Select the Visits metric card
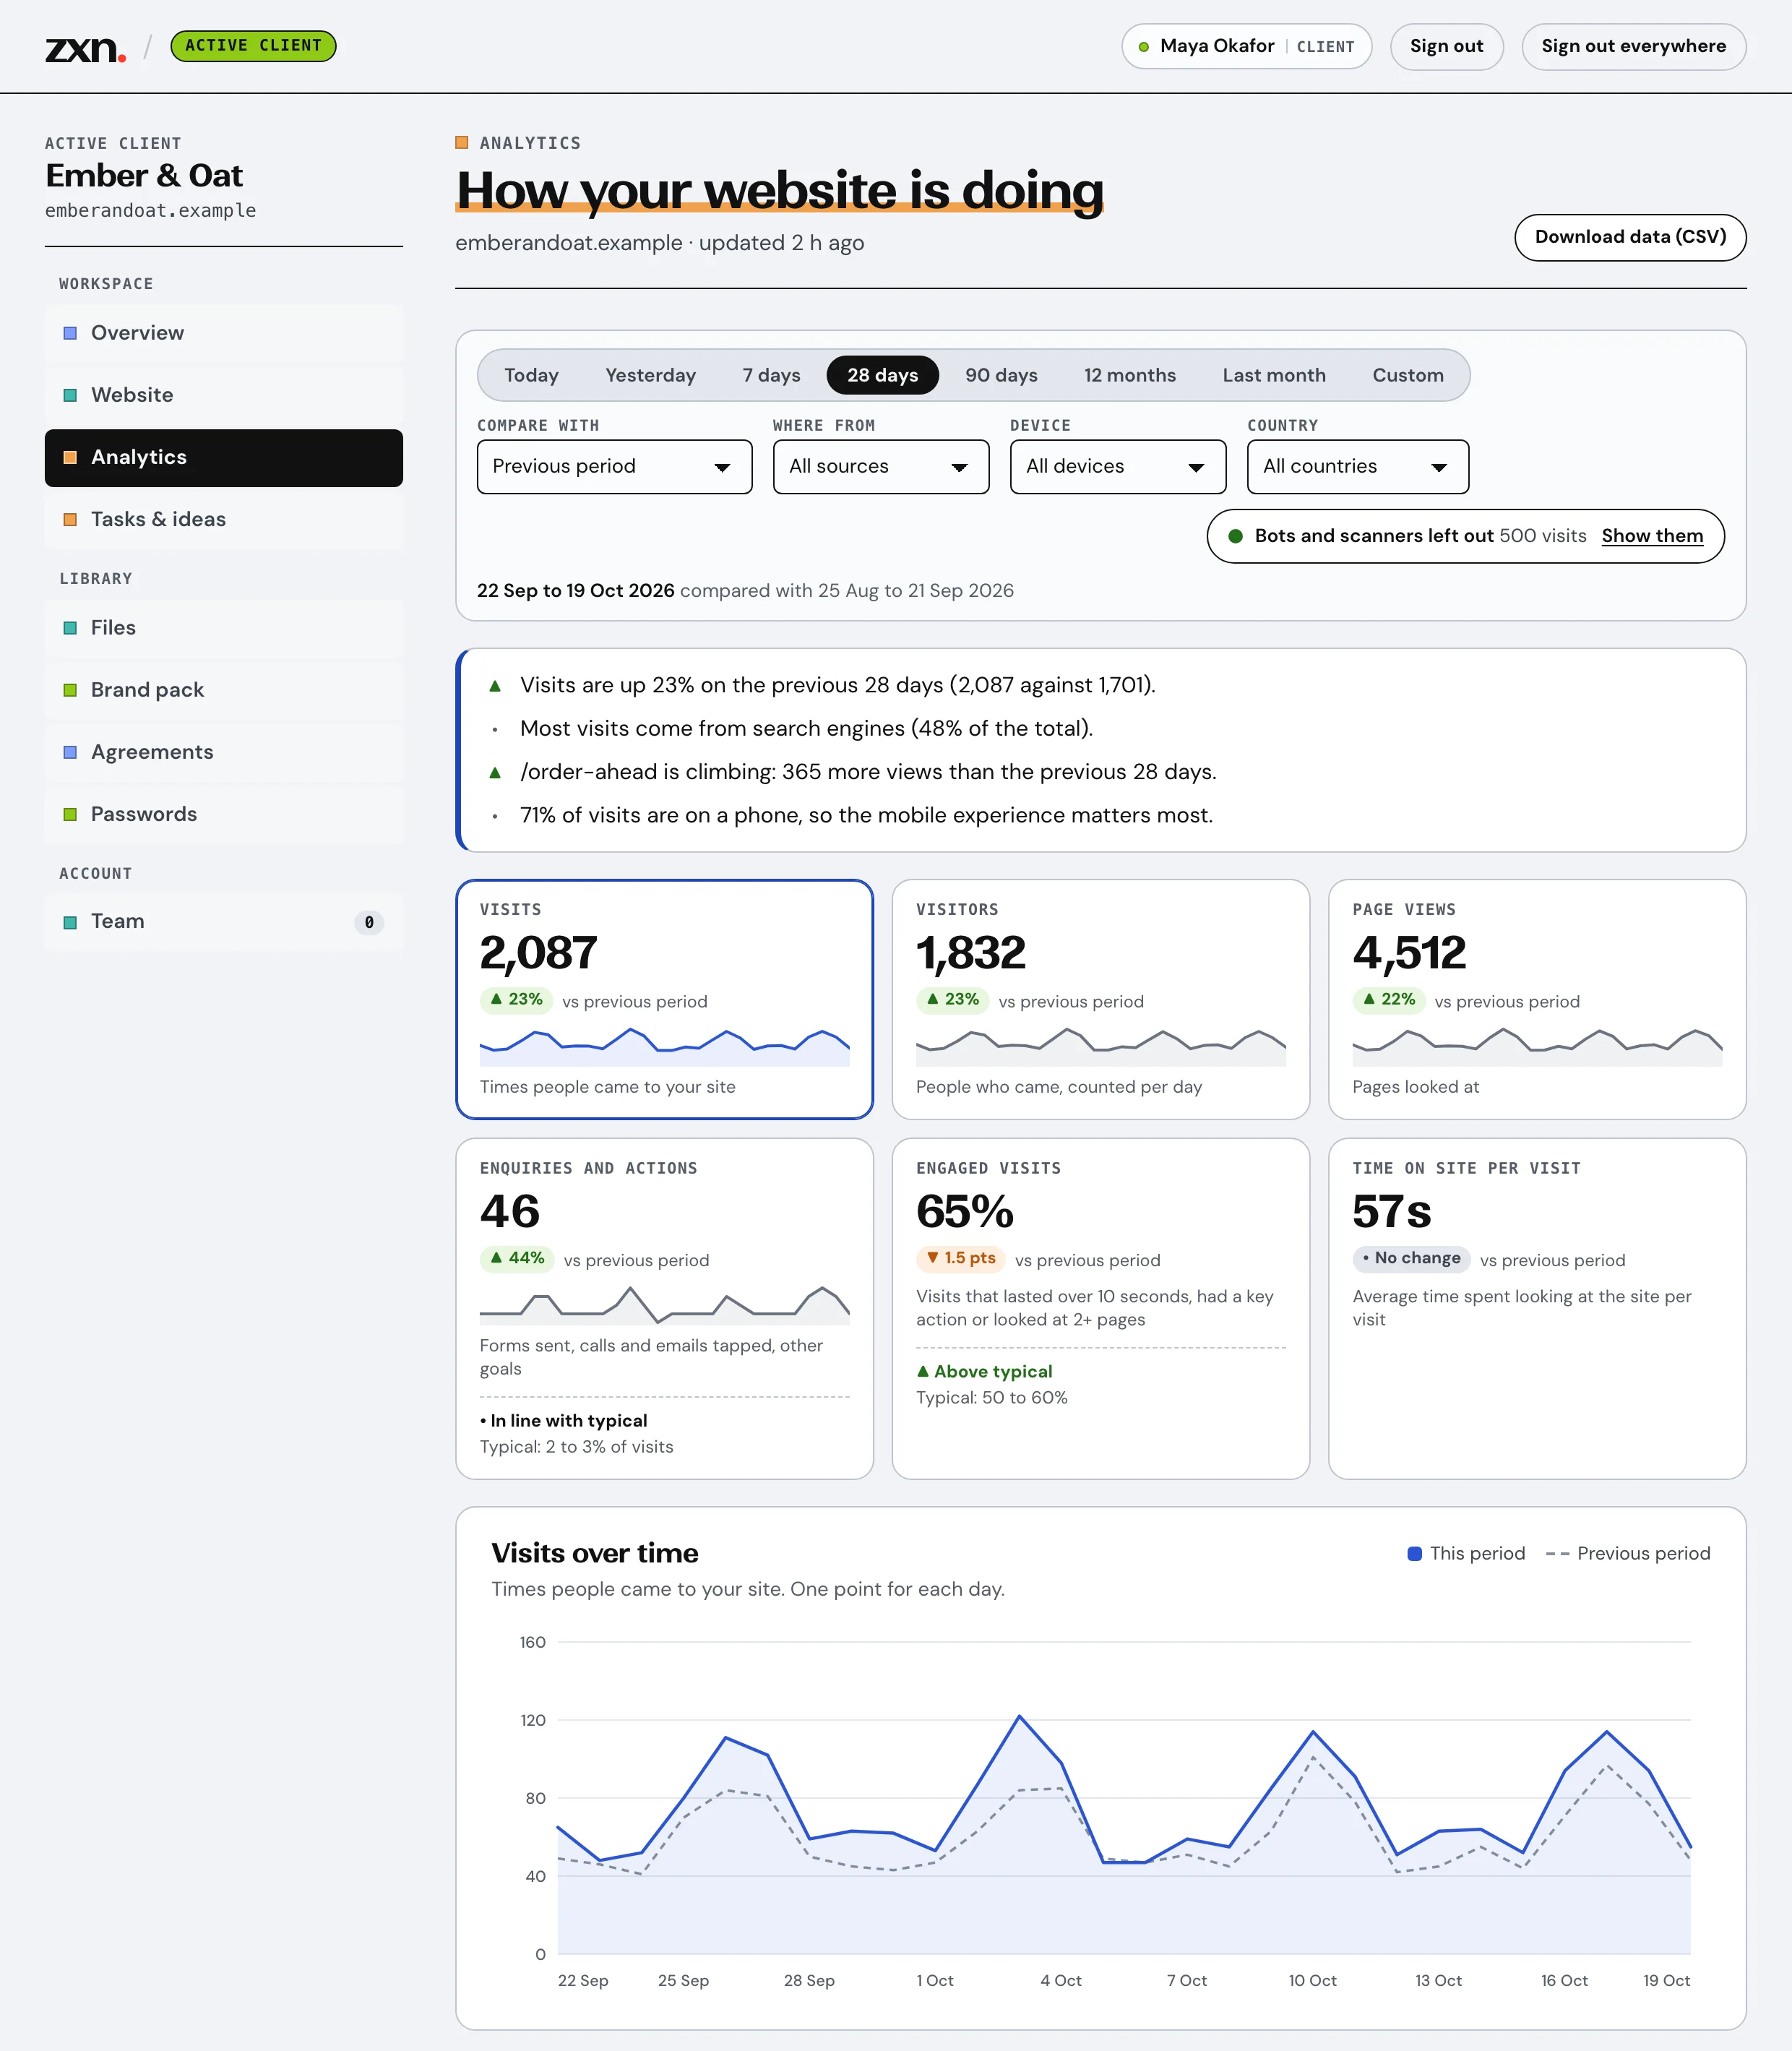The image size is (1792, 2051). [665, 999]
